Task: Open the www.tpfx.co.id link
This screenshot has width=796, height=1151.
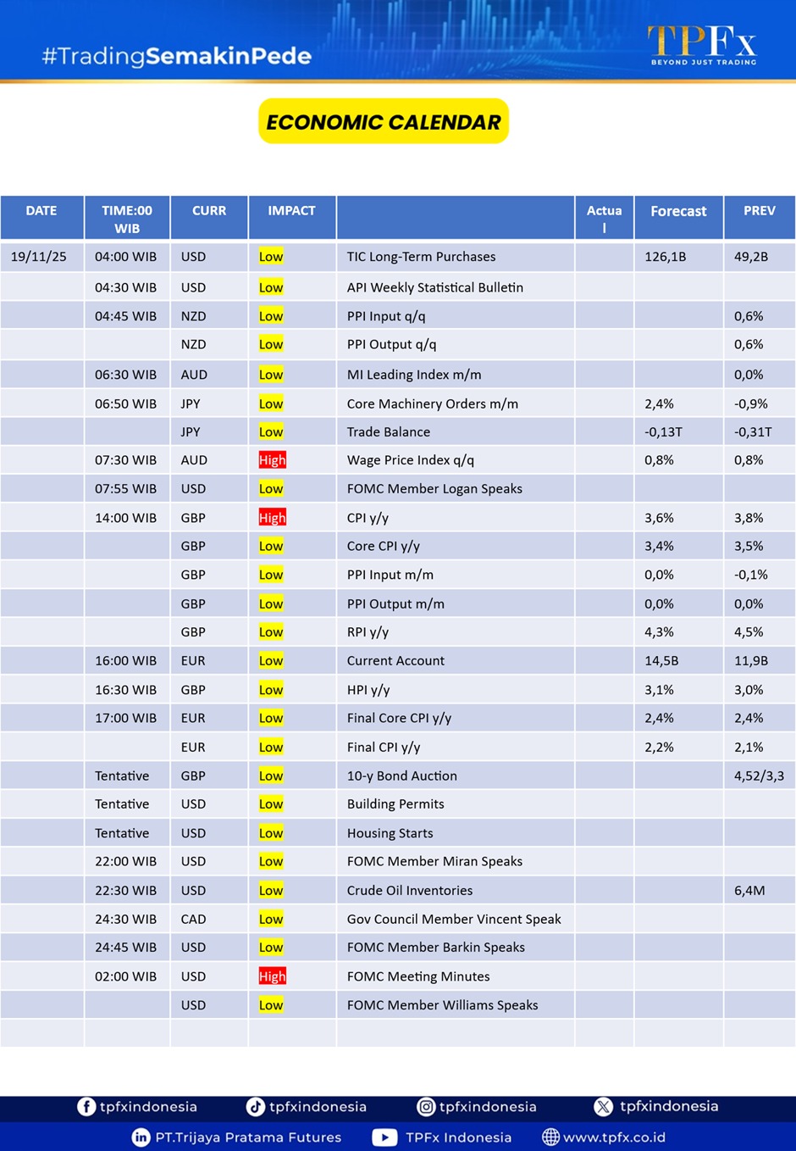Action: click(x=614, y=1137)
